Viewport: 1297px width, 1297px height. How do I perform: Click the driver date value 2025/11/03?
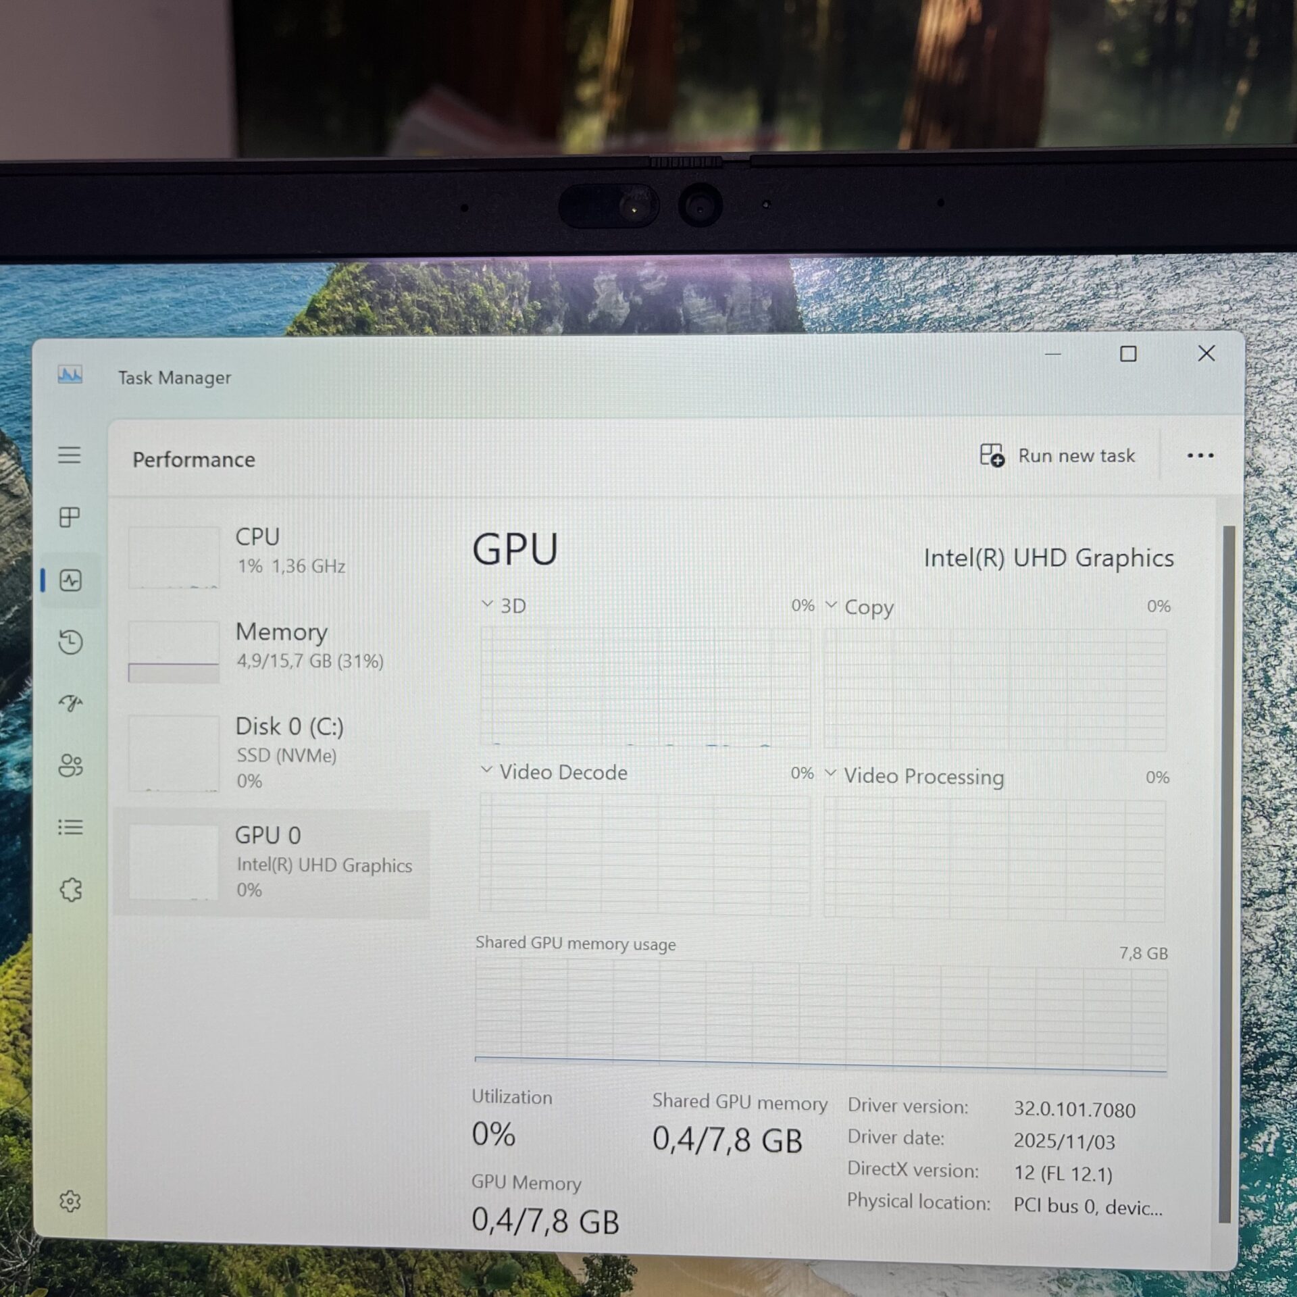click(x=1064, y=1142)
